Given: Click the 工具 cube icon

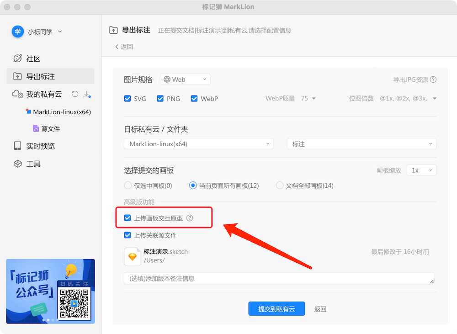Looking at the screenshot, I should pos(17,164).
